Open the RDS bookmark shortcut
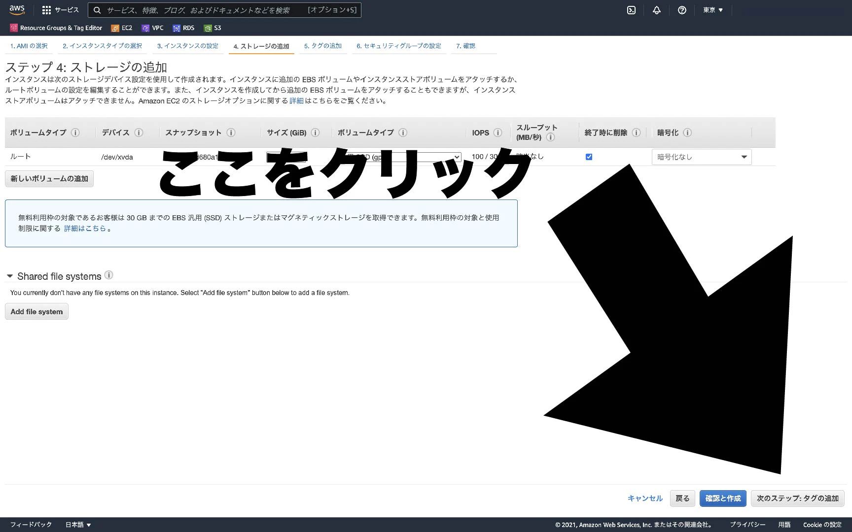 coord(183,28)
